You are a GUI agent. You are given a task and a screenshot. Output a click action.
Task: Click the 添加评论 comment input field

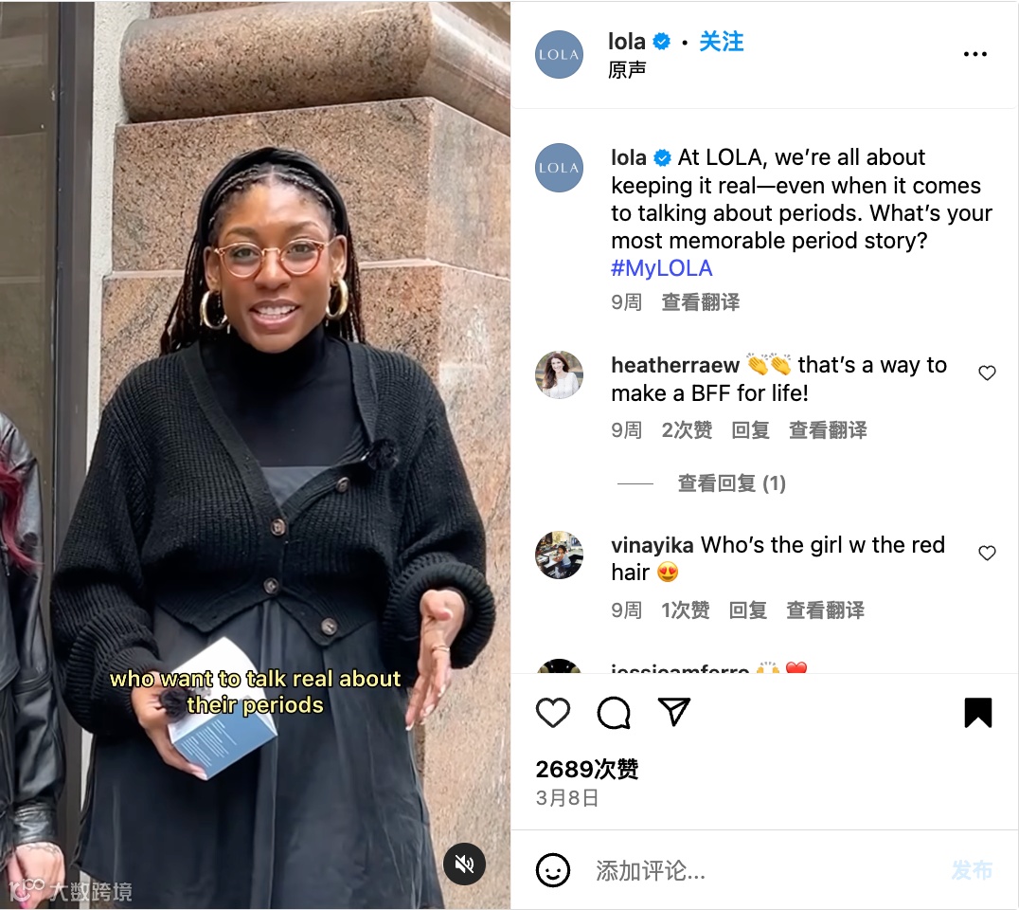click(767, 870)
